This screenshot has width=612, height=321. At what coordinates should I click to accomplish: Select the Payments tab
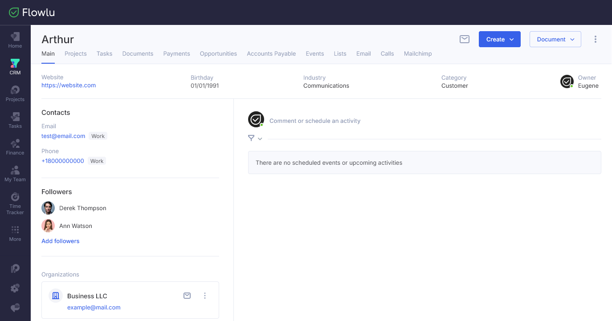click(177, 54)
